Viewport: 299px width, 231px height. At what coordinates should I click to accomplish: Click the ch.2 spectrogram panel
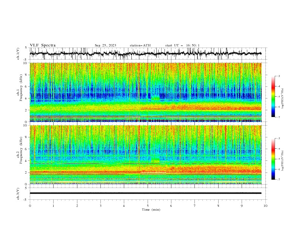(x=146, y=155)
